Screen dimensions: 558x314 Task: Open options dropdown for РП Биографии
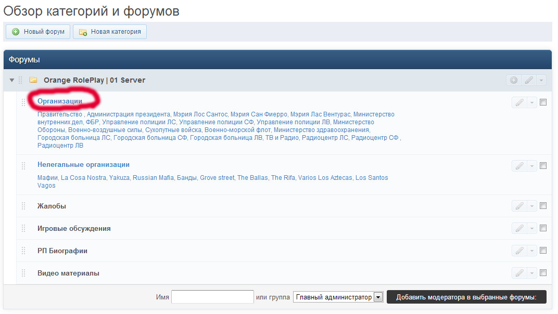pos(532,251)
